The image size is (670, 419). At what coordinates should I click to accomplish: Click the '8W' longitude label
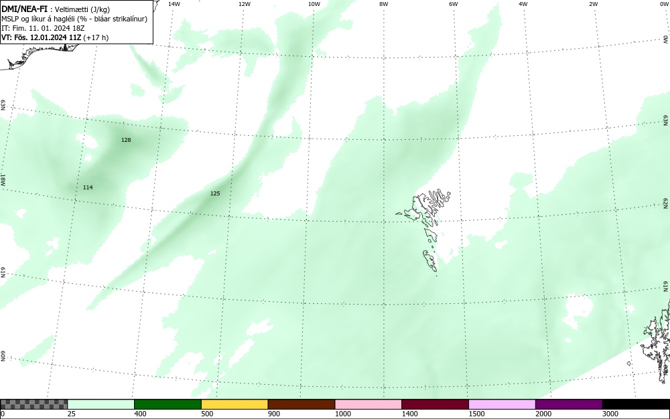tap(384, 4)
